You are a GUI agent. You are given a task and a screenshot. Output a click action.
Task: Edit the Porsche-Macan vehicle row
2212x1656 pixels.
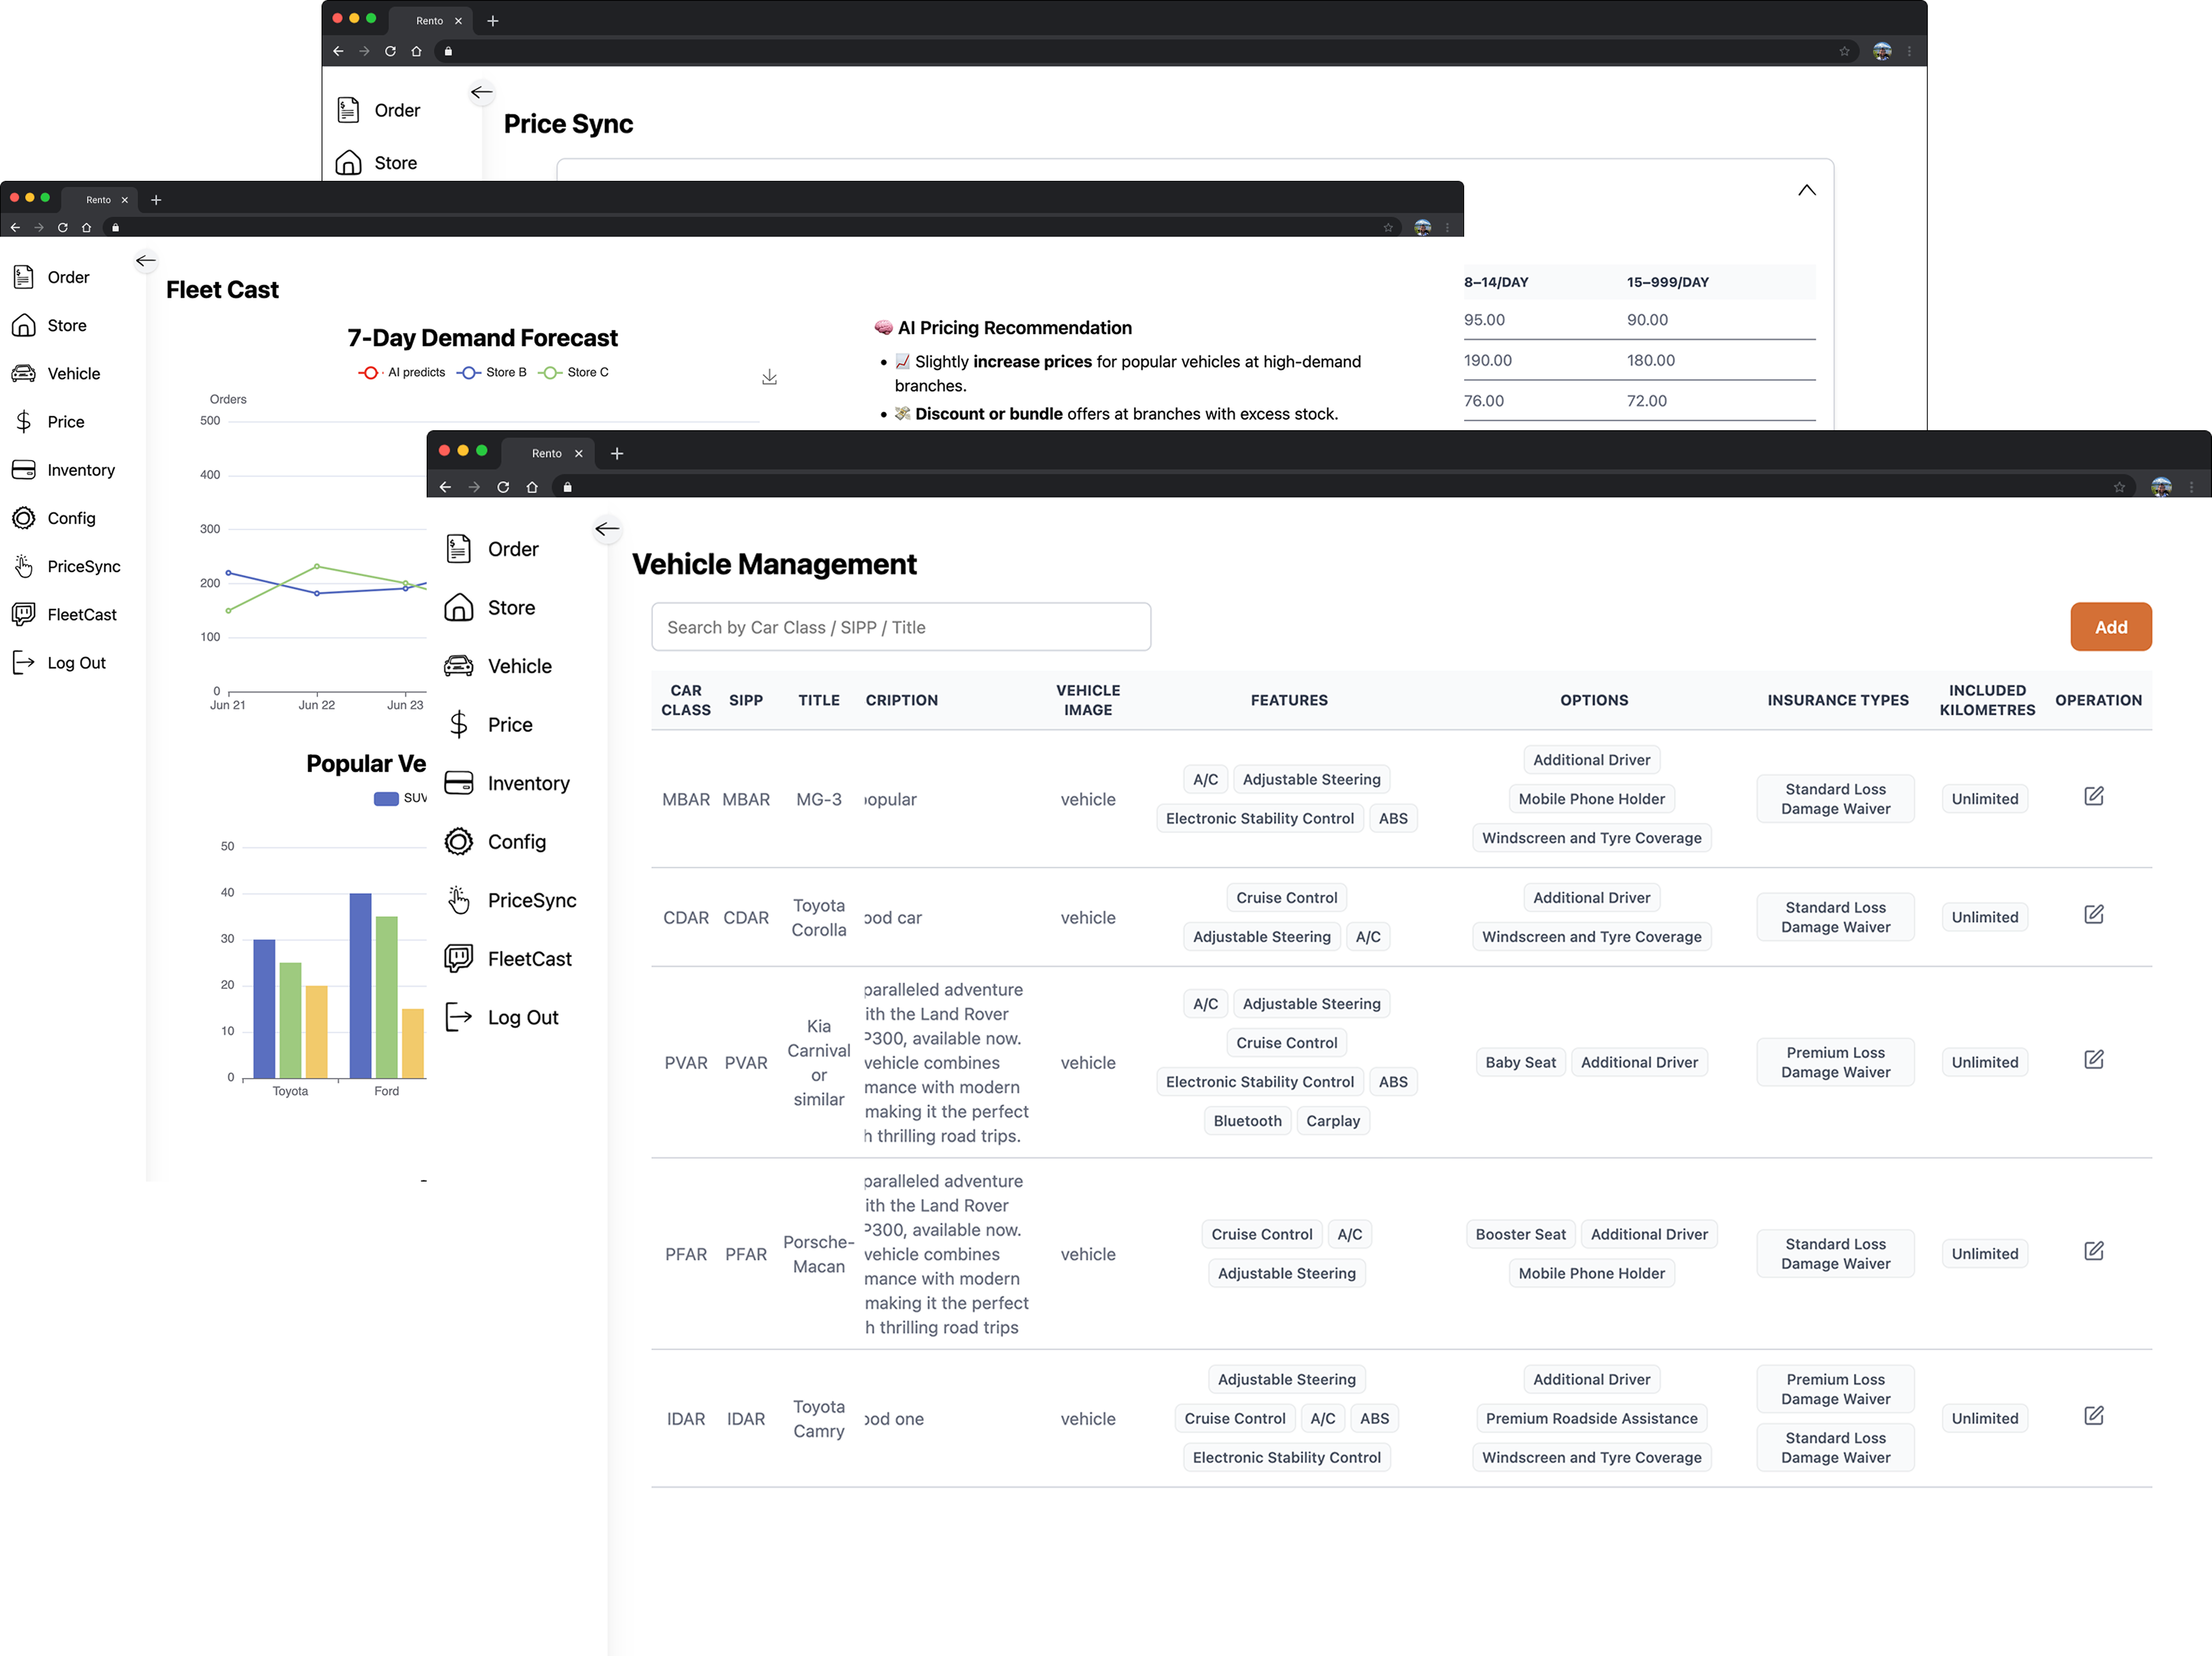(x=2093, y=1252)
